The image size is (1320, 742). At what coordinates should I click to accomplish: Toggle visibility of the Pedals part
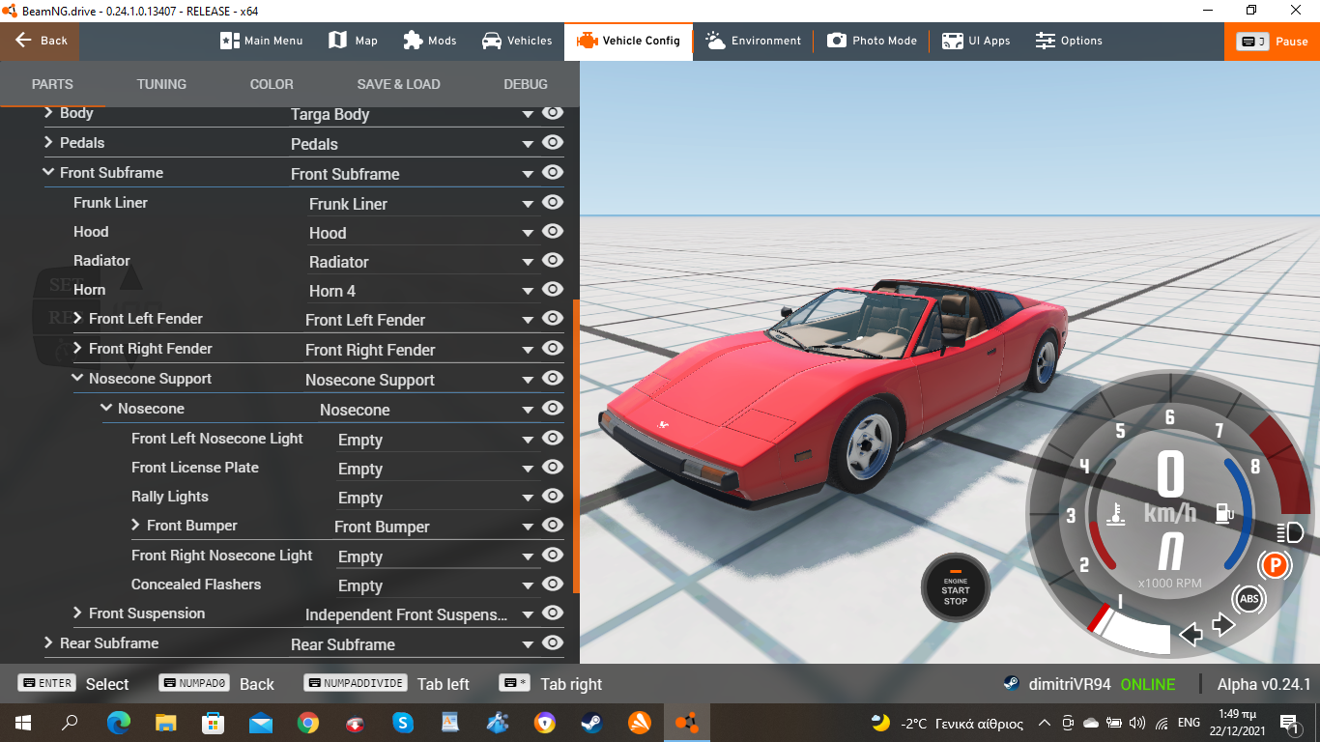[553, 143]
